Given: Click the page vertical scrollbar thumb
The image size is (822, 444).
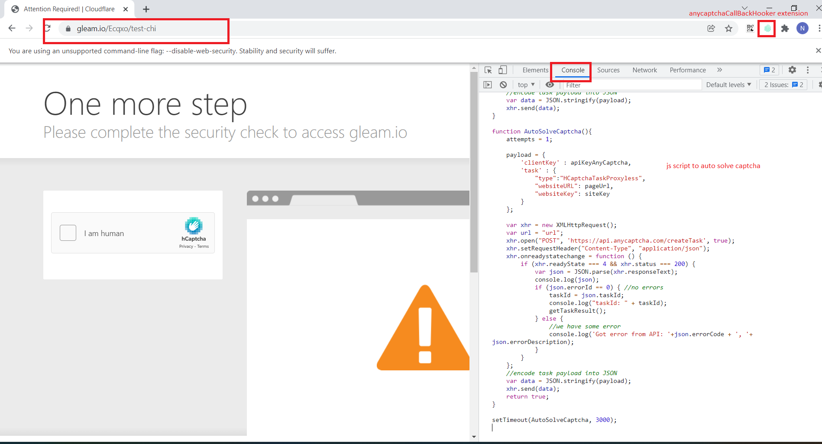Looking at the screenshot, I should (474, 172).
